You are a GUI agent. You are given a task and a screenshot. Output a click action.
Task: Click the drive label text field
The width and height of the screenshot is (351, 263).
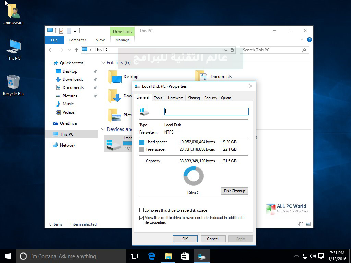click(206, 111)
